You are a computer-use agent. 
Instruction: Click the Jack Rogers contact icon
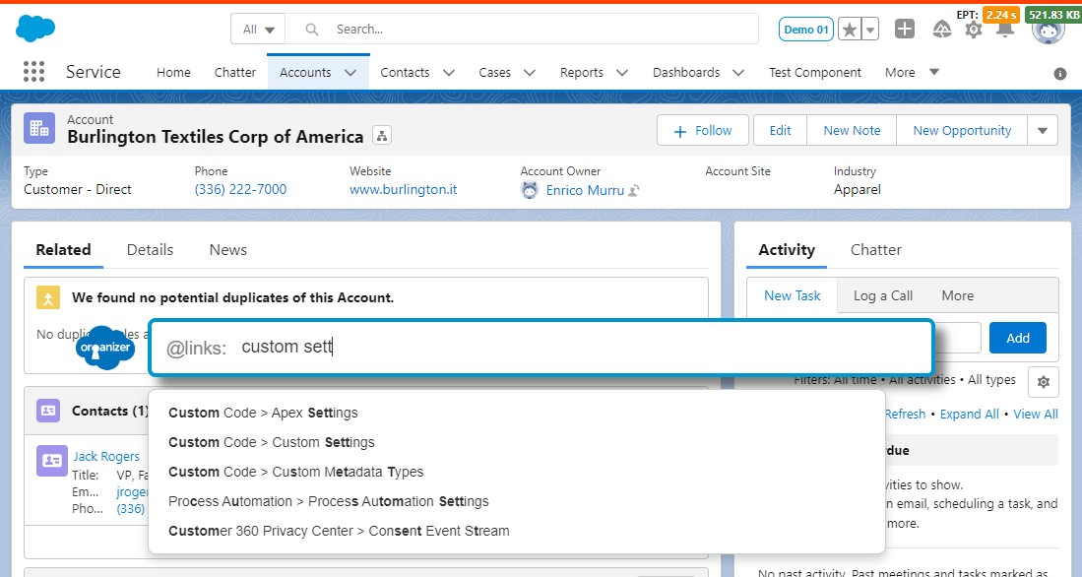(52, 461)
